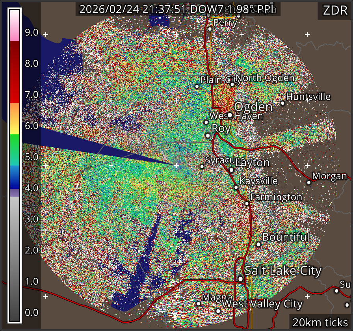Click the 20km ticks scale label
This screenshot has width=353, height=331.
(320, 322)
